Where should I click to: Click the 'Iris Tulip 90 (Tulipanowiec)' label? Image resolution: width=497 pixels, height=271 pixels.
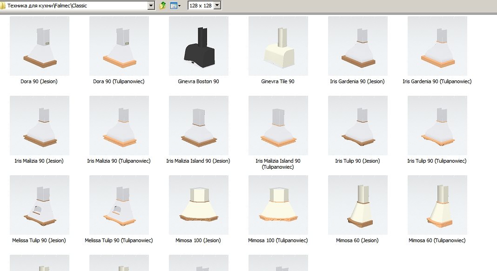[x=437, y=161]
